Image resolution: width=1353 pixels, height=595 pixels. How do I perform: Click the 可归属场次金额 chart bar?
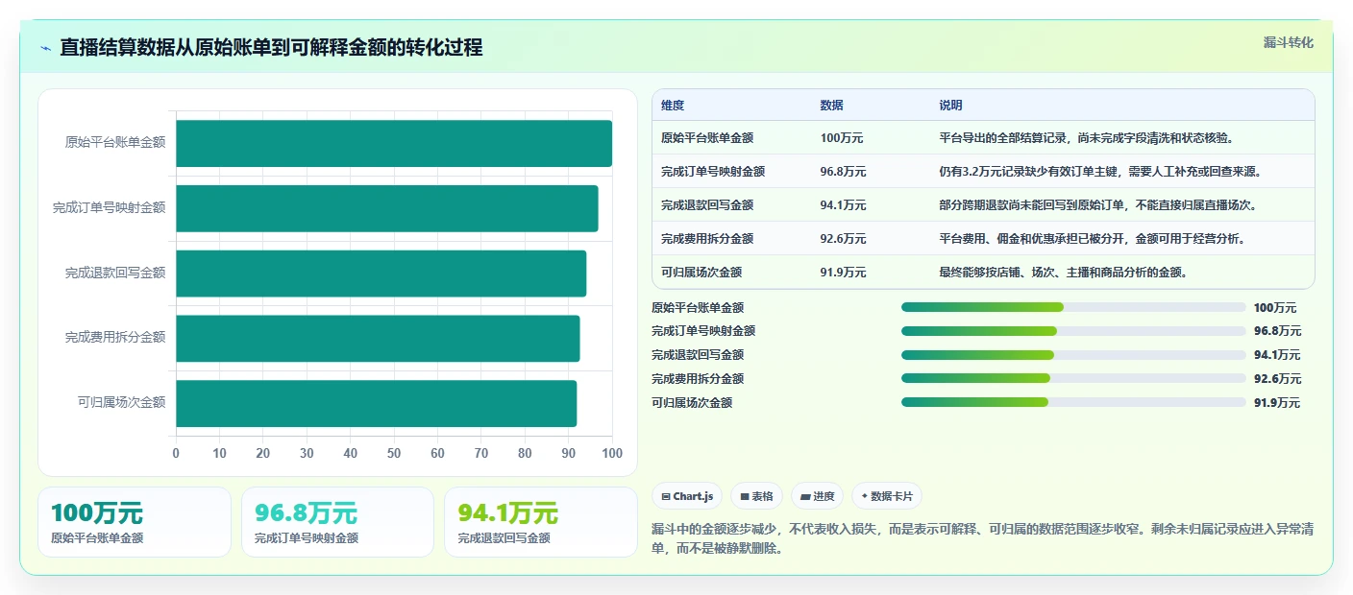pos(376,403)
